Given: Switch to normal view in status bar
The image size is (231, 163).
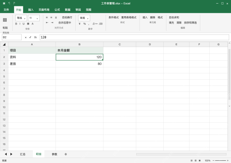Looking at the screenshot, I should (191, 161).
